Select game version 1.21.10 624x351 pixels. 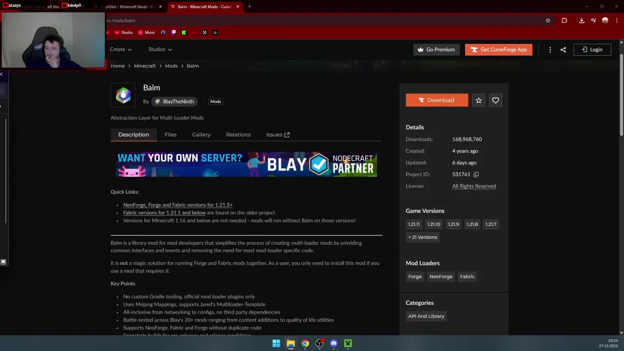[x=433, y=224]
